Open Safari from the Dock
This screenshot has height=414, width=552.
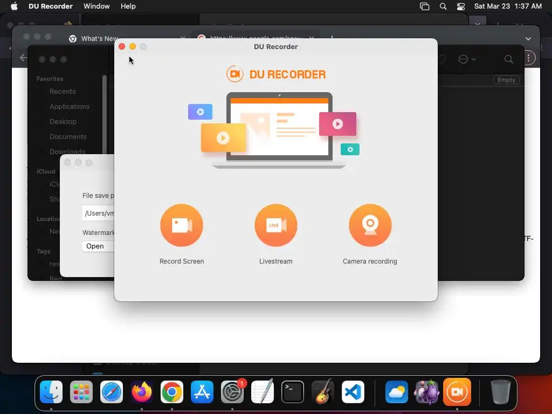[112, 392]
